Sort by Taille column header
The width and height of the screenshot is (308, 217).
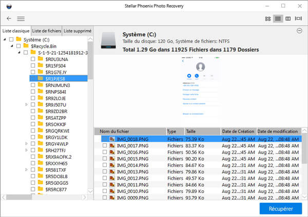point(203,132)
